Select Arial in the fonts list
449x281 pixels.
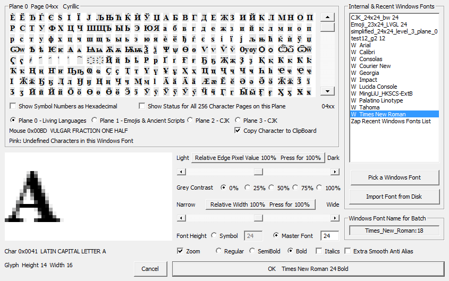tap(395, 45)
